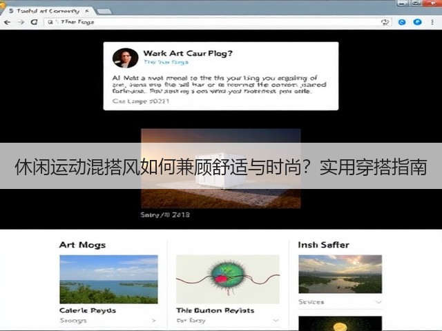Expand the arrow beside Sroorgs
The height and width of the screenshot is (331, 442).
click(153, 320)
